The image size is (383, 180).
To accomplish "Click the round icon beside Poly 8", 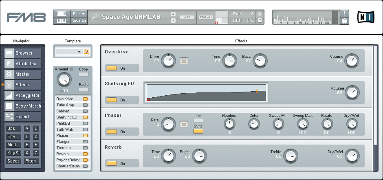I will point(260,14).
